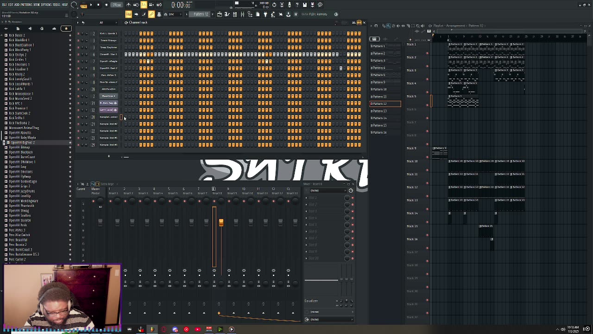Mute the Snare Always channel

point(78,40)
